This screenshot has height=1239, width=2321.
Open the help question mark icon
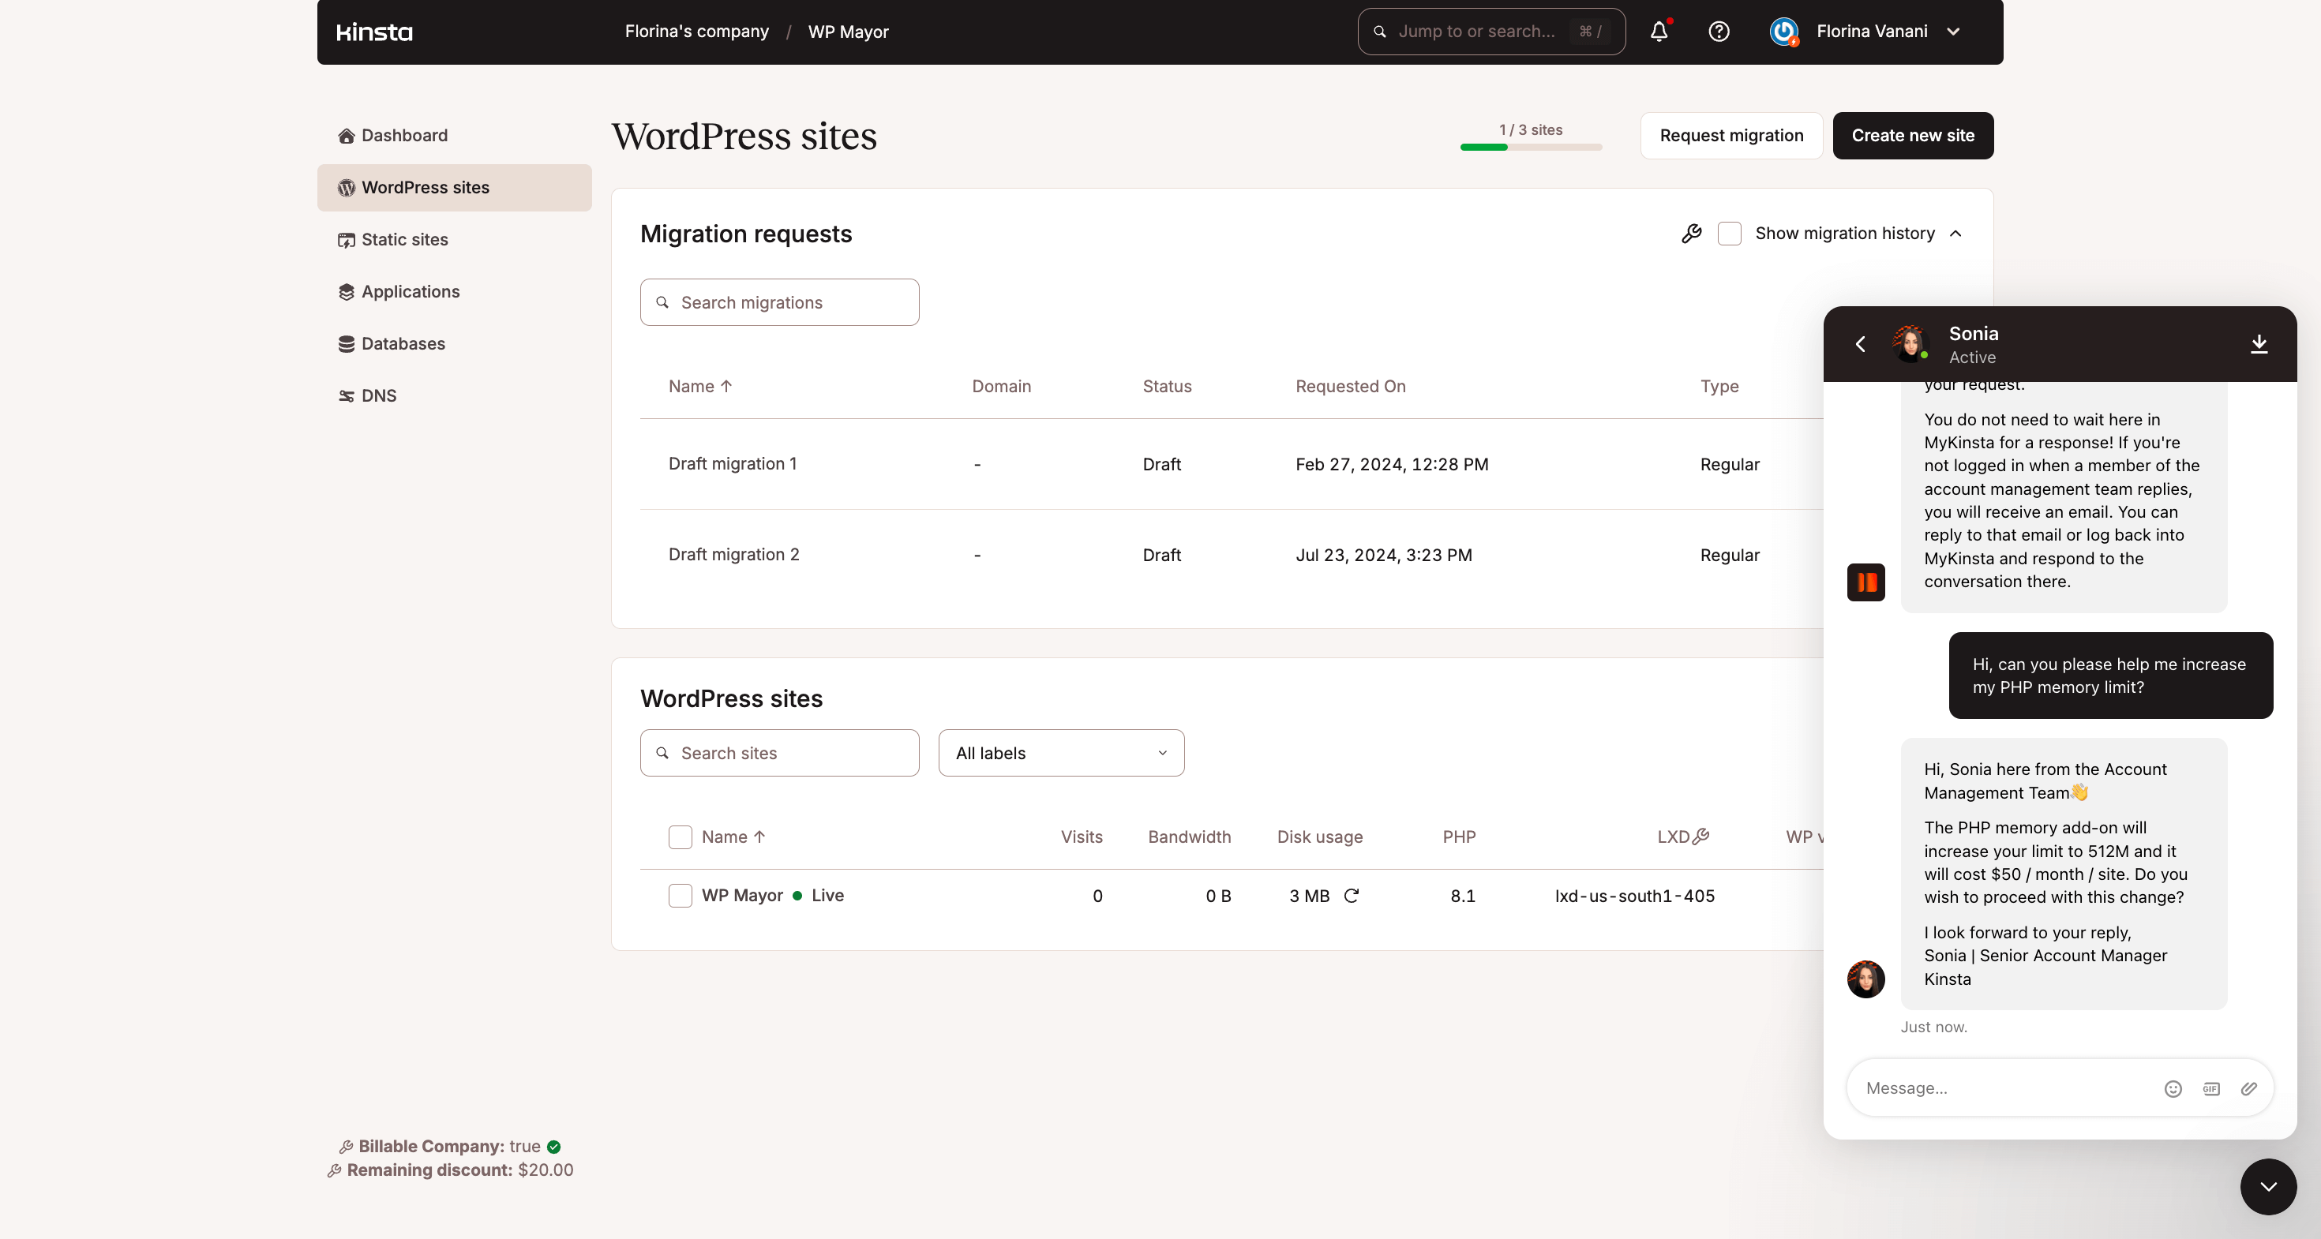coord(1718,32)
